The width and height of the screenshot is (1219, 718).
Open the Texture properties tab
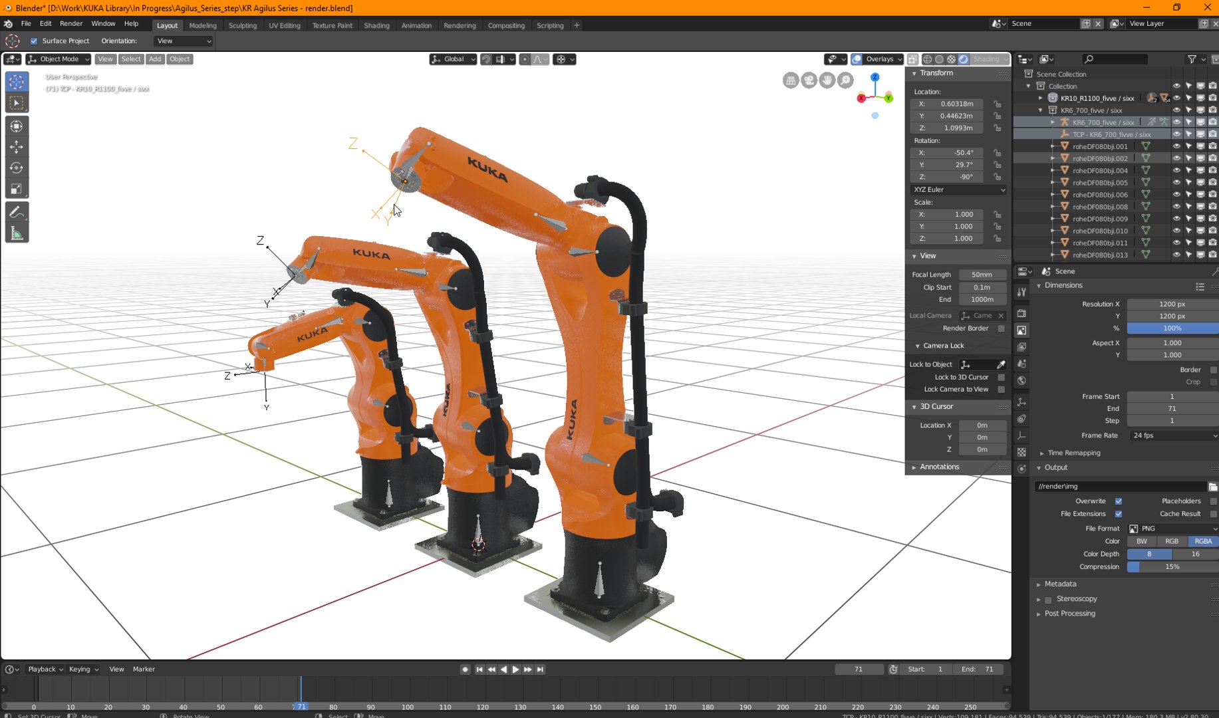[x=1022, y=452]
